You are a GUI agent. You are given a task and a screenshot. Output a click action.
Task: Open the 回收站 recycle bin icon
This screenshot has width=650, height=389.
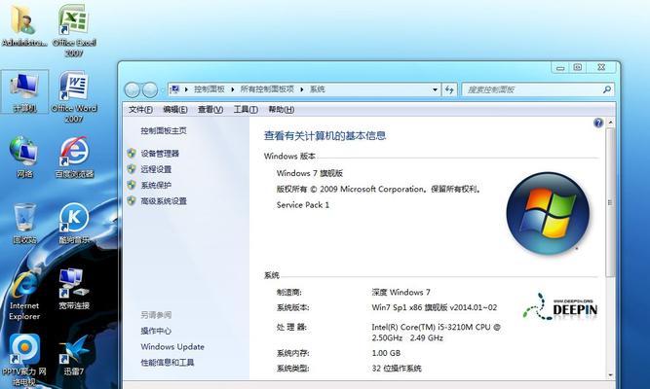click(24, 224)
